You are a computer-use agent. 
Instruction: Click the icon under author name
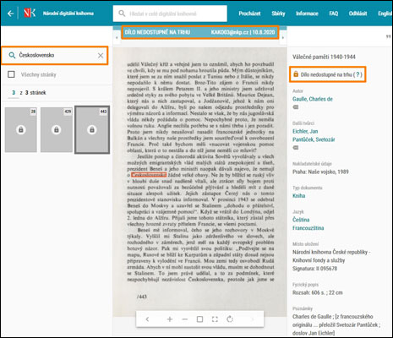[x=296, y=107]
